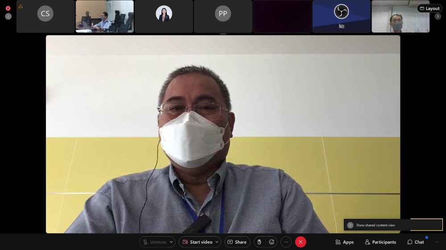Open the reactions emoji icon
446x250 pixels.
pos(272,242)
